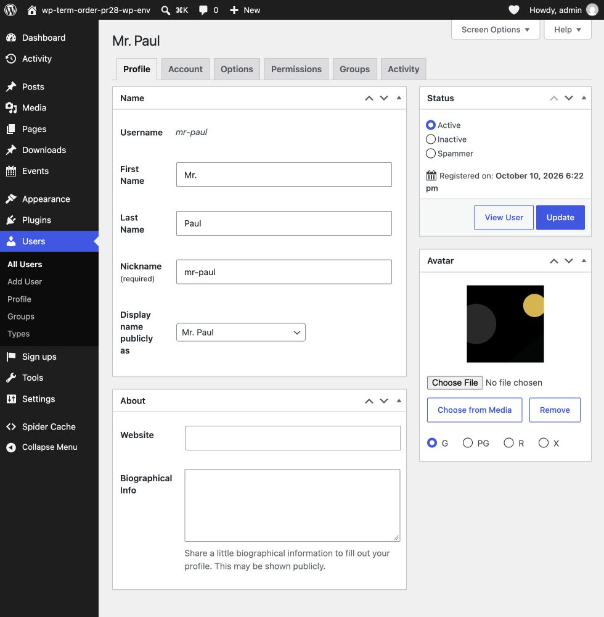
Task: Open the WordPress logo menu
Action: click(10, 10)
